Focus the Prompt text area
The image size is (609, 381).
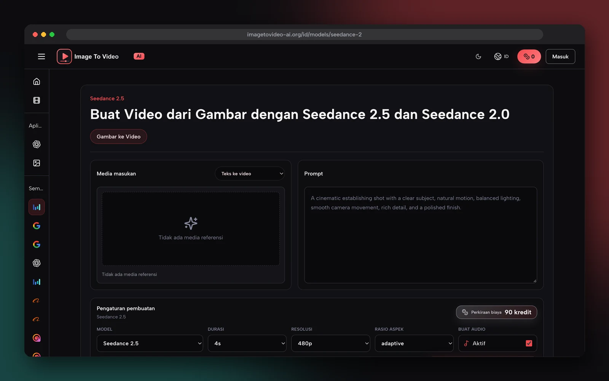click(421, 235)
